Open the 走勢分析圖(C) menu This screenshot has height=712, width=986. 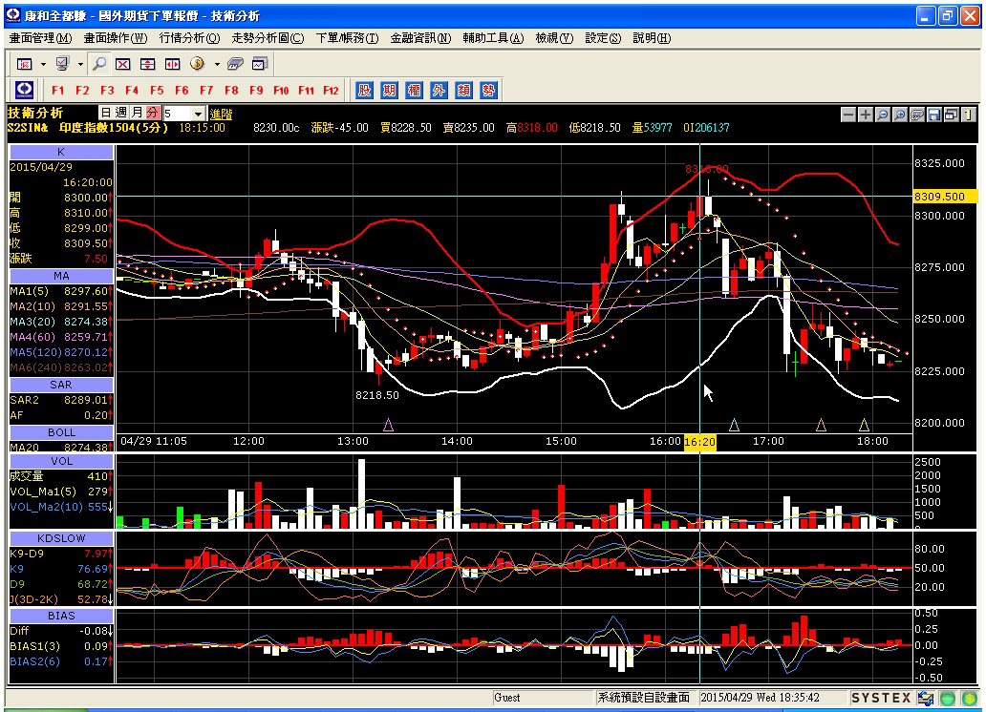(x=268, y=38)
